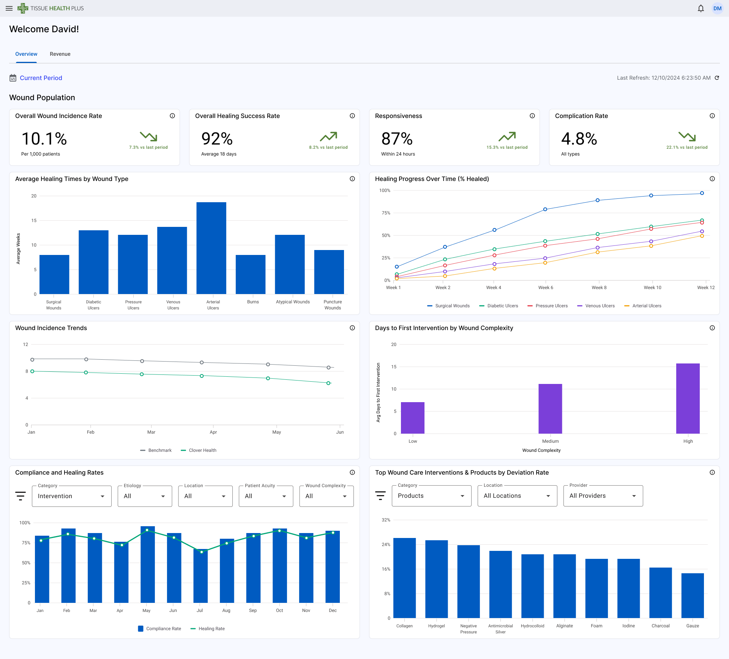Viewport: 729px width, 659px height.
Task: Refresh the dashboard data
Action: (x=717, y=78)
